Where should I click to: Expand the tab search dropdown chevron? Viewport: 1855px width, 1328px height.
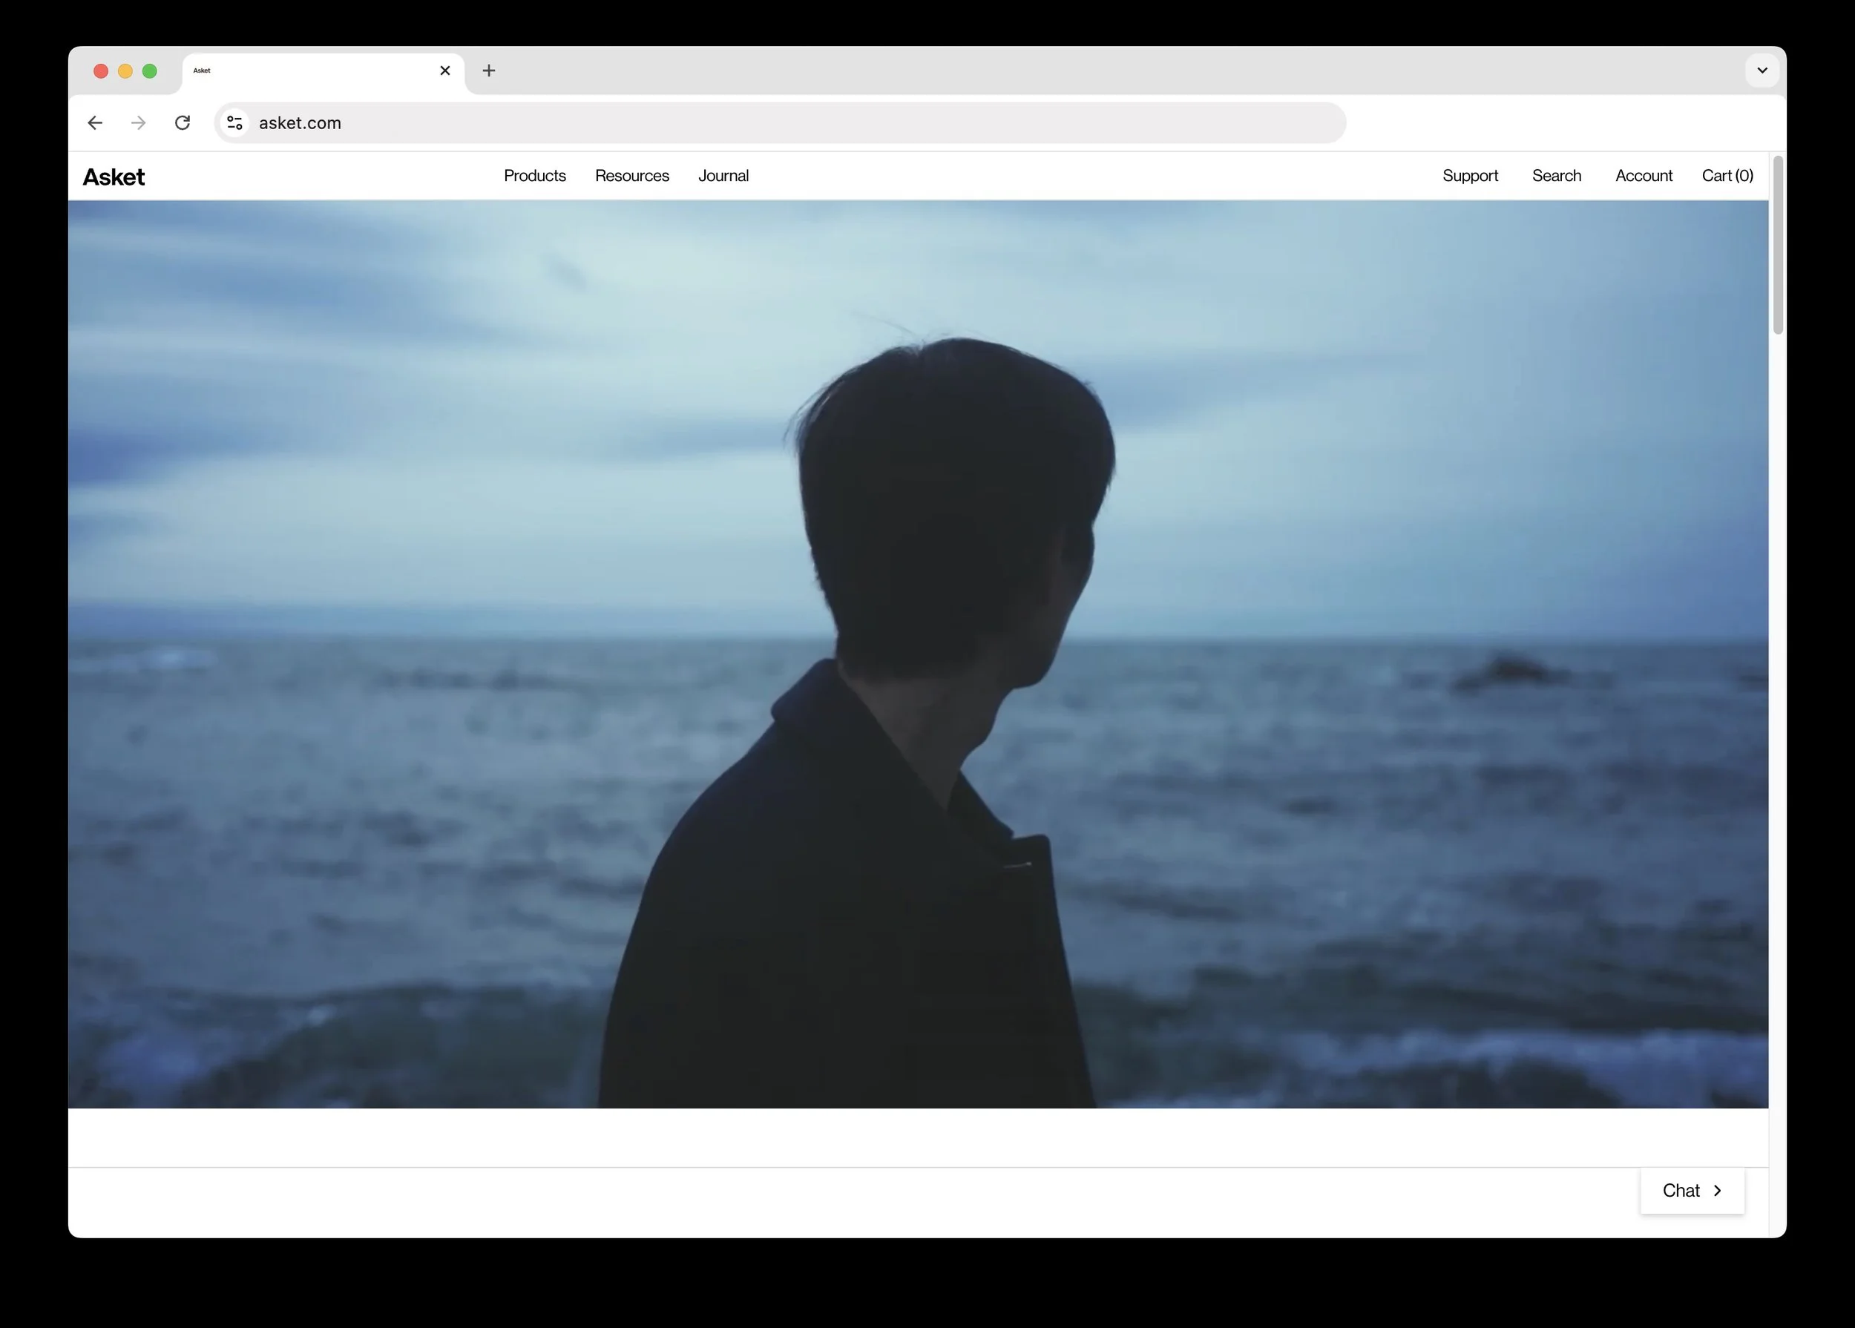(1762, 71)
